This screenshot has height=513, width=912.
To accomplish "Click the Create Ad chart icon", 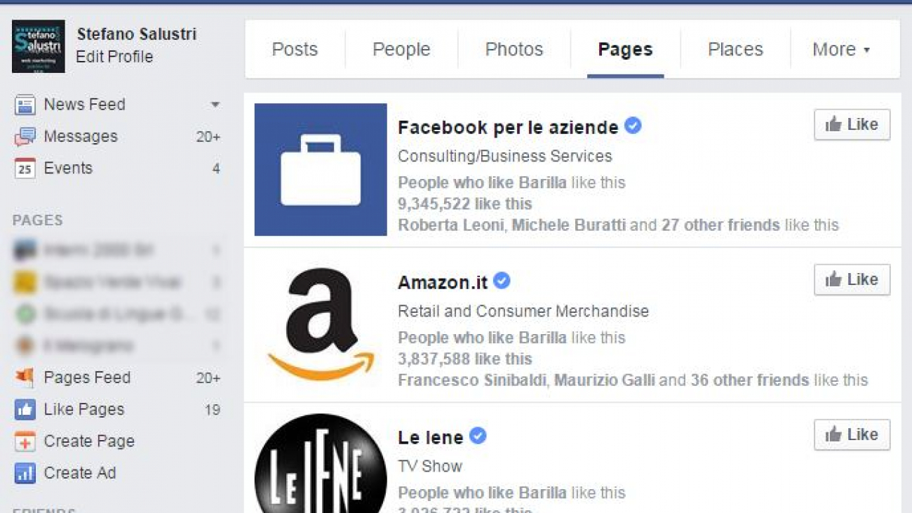I will point(25,474).
